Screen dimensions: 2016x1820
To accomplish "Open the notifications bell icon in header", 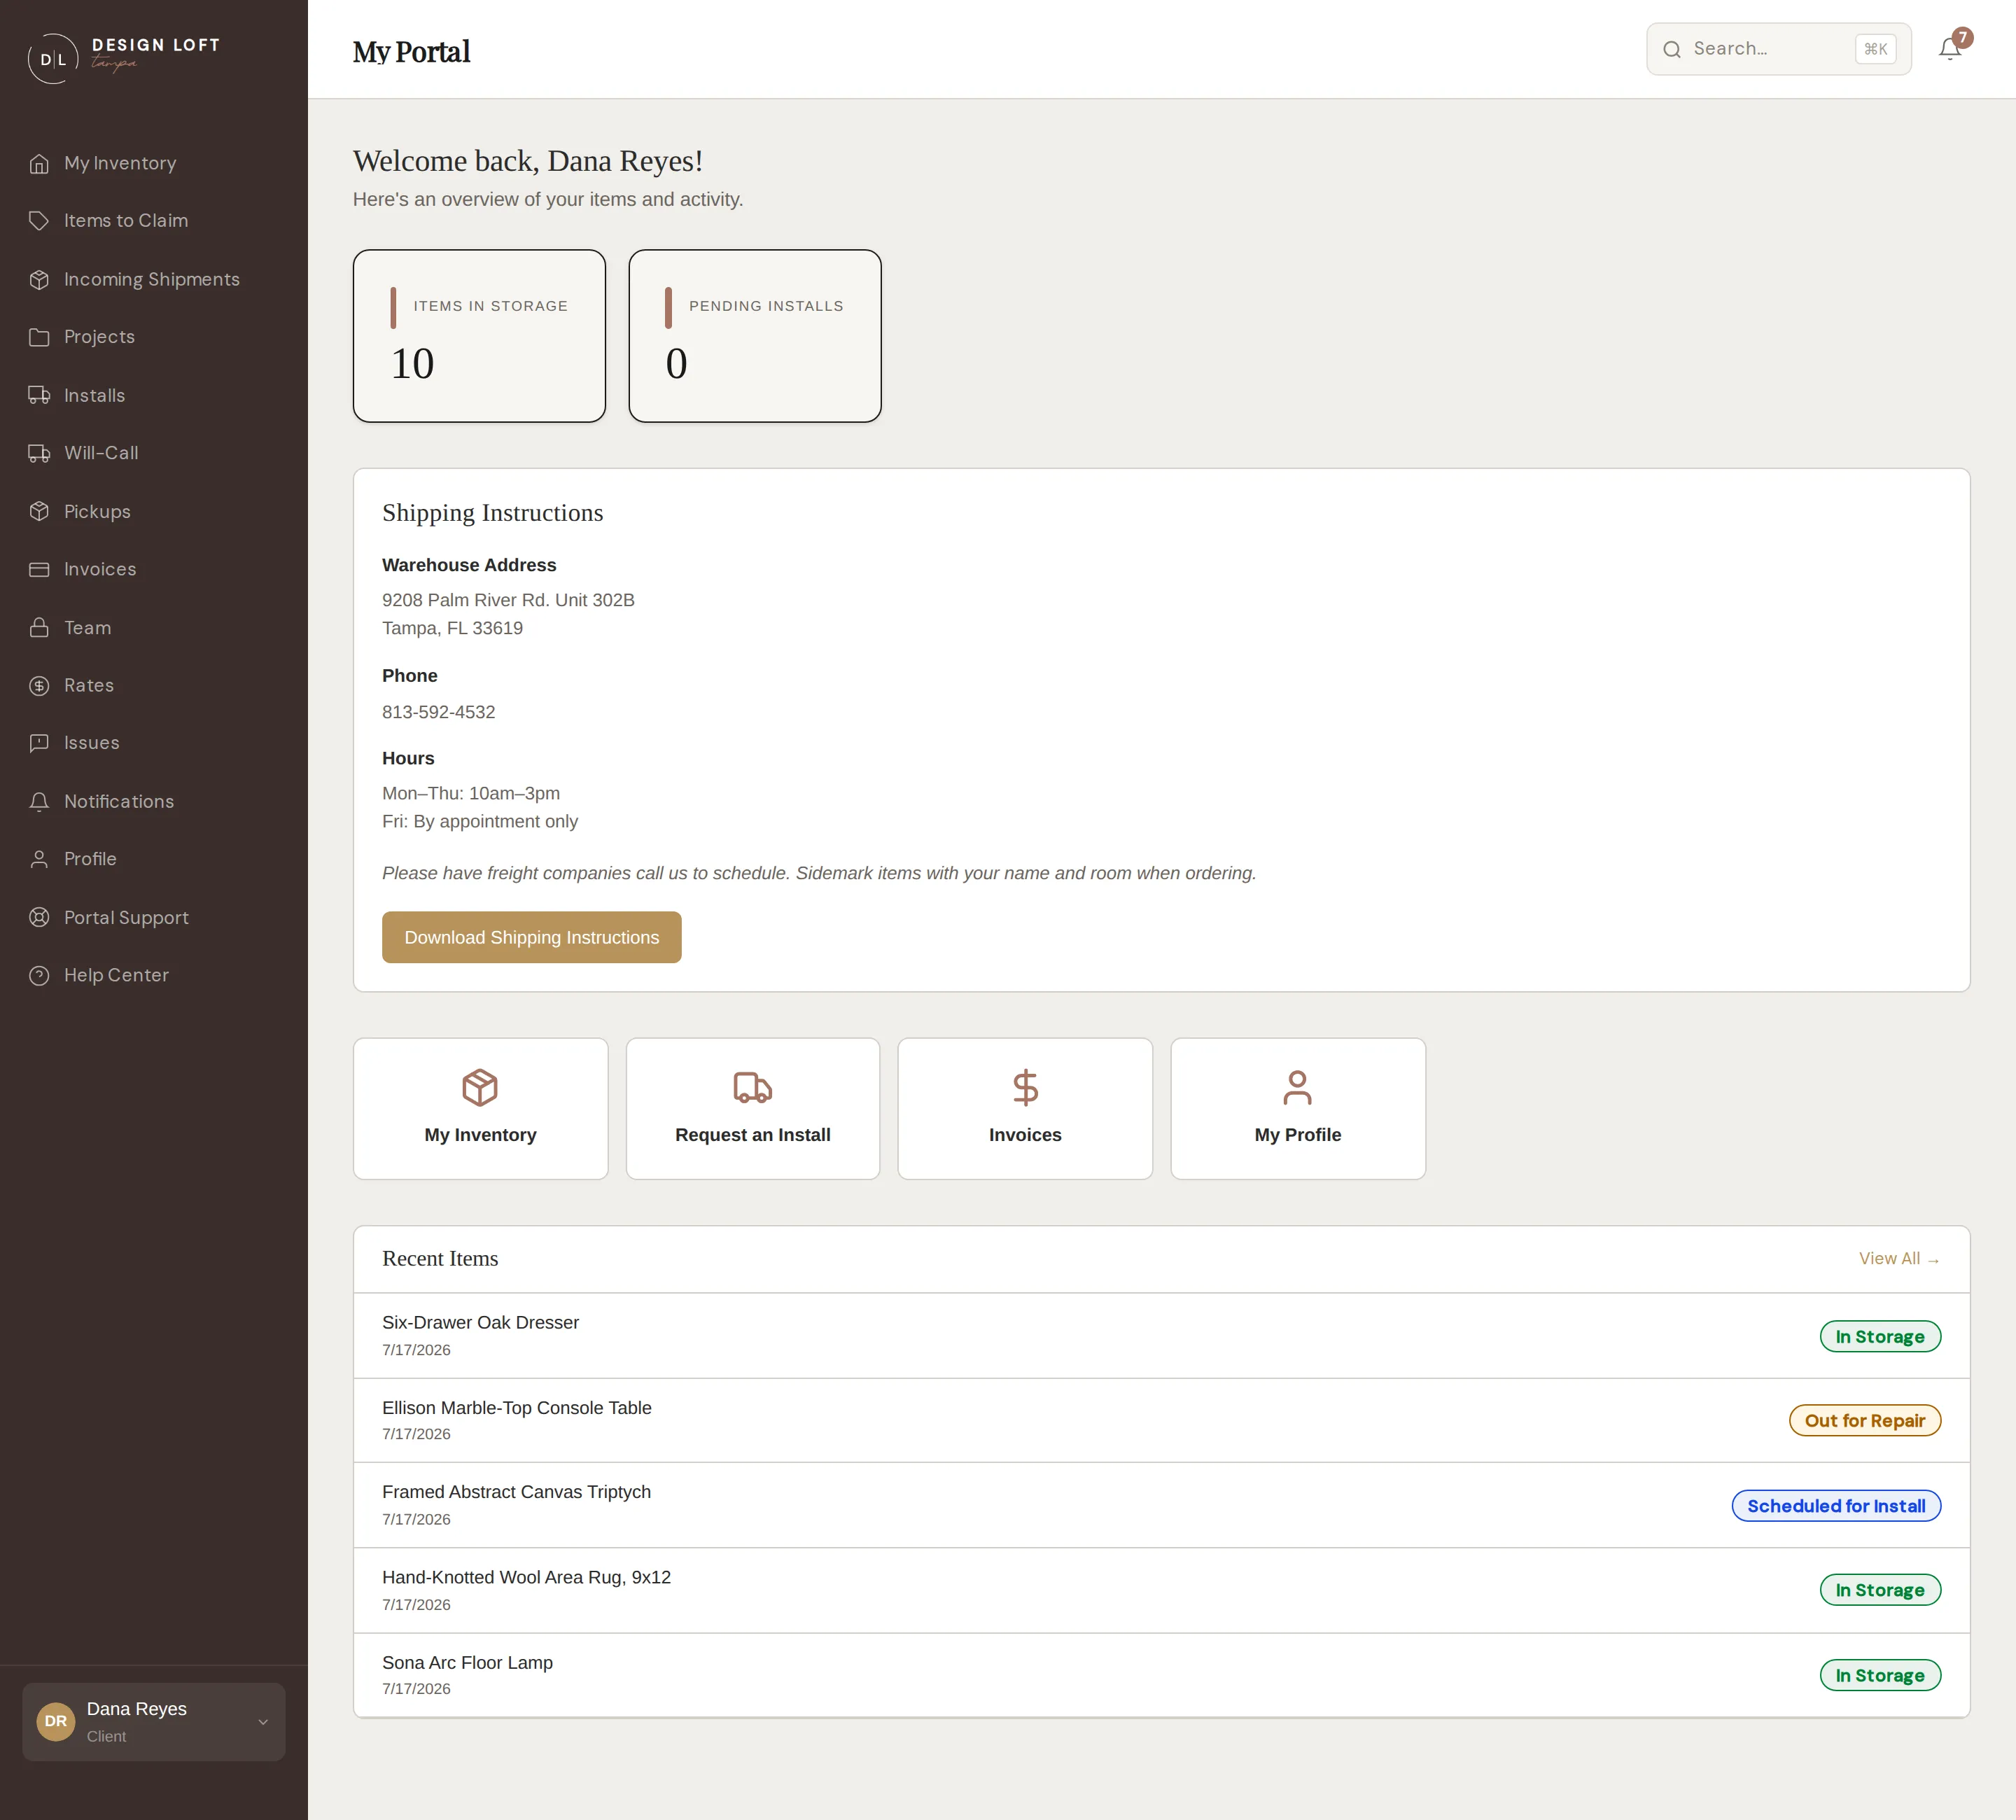I will tap(1949, 49).
